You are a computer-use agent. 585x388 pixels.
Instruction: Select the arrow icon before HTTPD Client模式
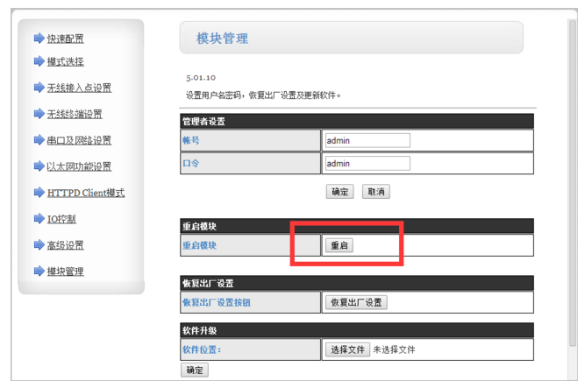tap(39, 193)
